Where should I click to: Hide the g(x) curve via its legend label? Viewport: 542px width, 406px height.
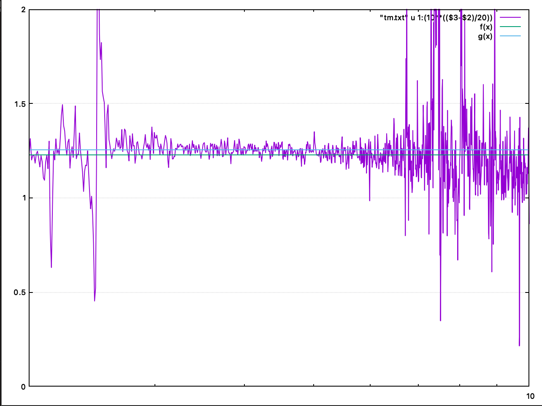click(x=485, y=36)
